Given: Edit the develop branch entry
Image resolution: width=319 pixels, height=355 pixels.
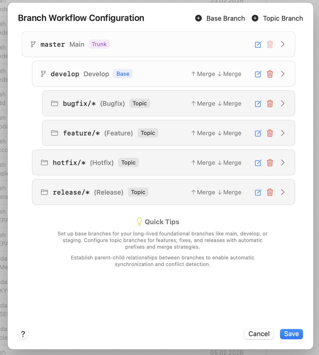Looking at the screenshot, I should coord(258,74).
